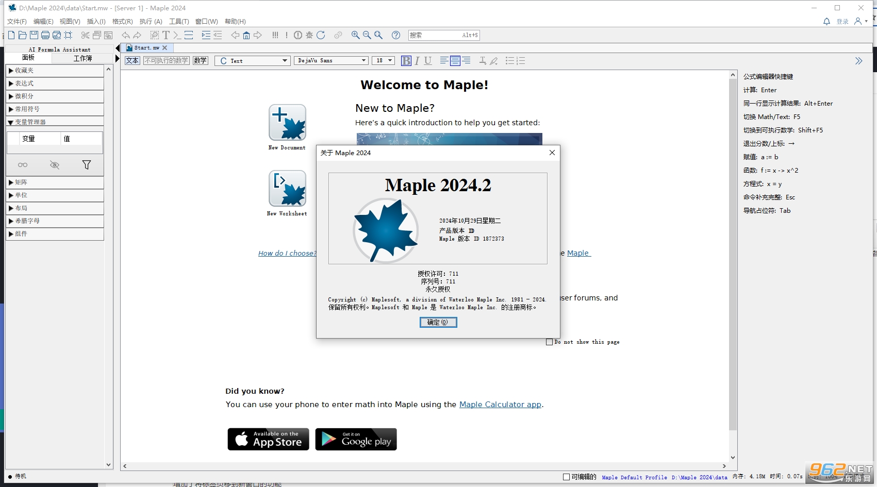Screen dimensions: 877x487
Task: Center-align the text
Action: 455,61
